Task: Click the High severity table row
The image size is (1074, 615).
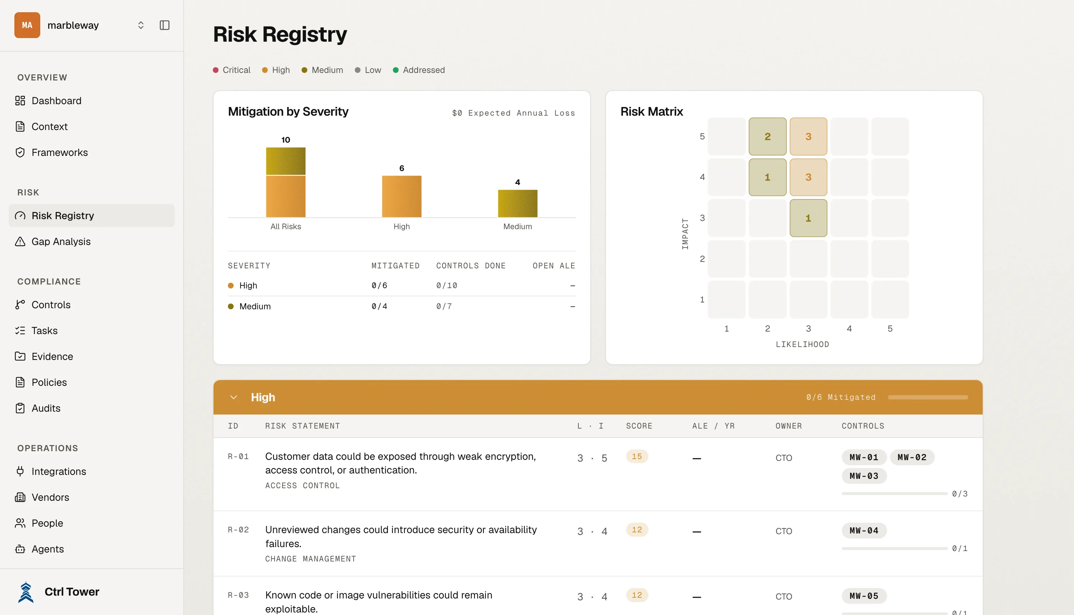Action: click(401, 286)
